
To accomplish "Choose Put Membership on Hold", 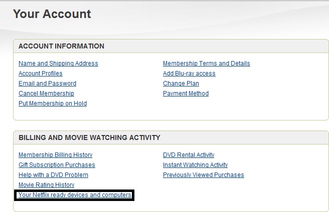I will click(53, 103).
